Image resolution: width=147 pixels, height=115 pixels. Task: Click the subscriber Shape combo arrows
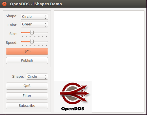(x=45, y=77)
